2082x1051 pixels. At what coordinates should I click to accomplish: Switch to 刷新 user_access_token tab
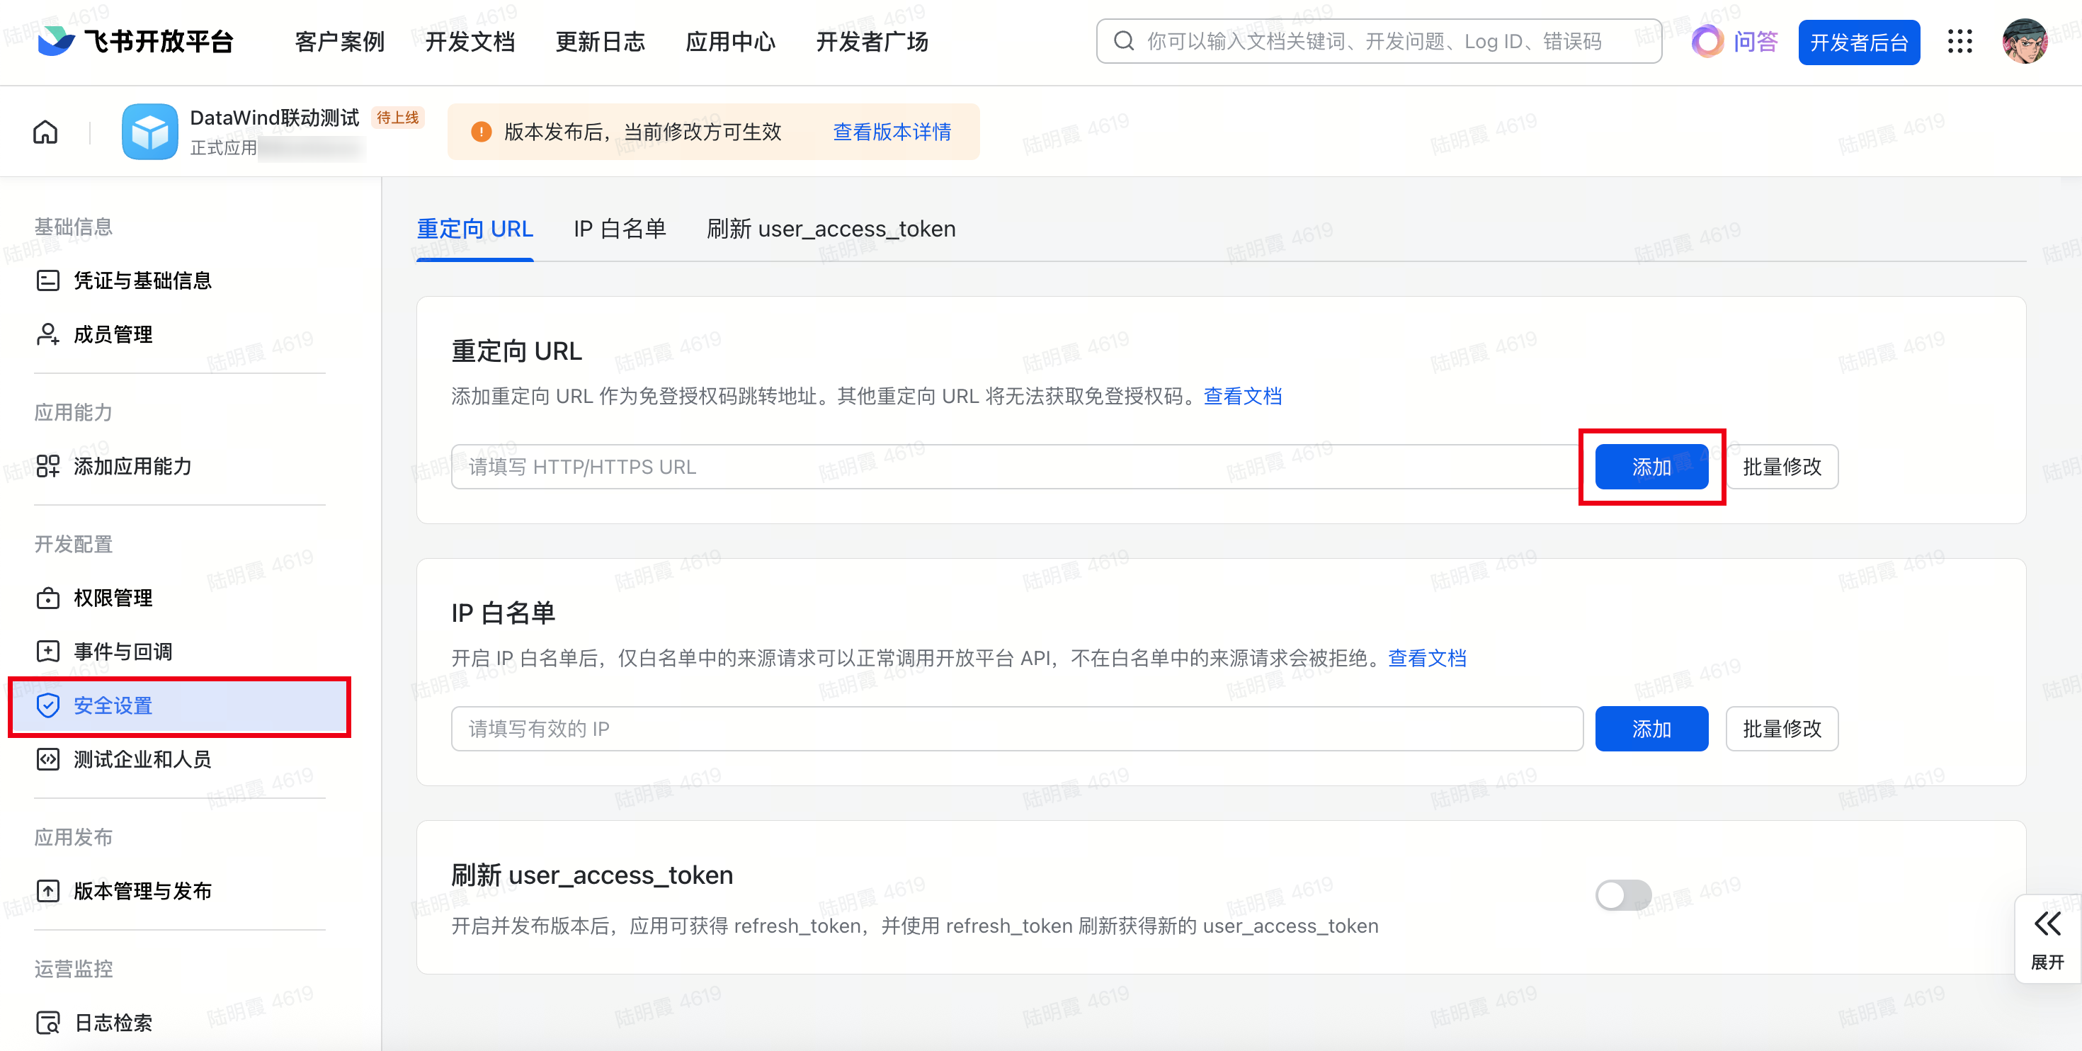tap(830, 229)
